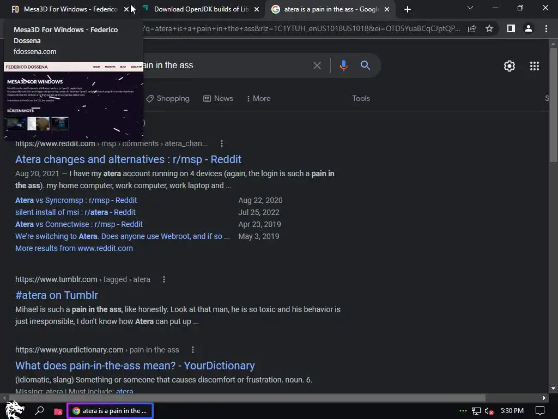This screenshot has height=419, width=558.
Task: Close the Download OpenJDK builds tab
Action: pyautogui.click(x=257, y=9)
